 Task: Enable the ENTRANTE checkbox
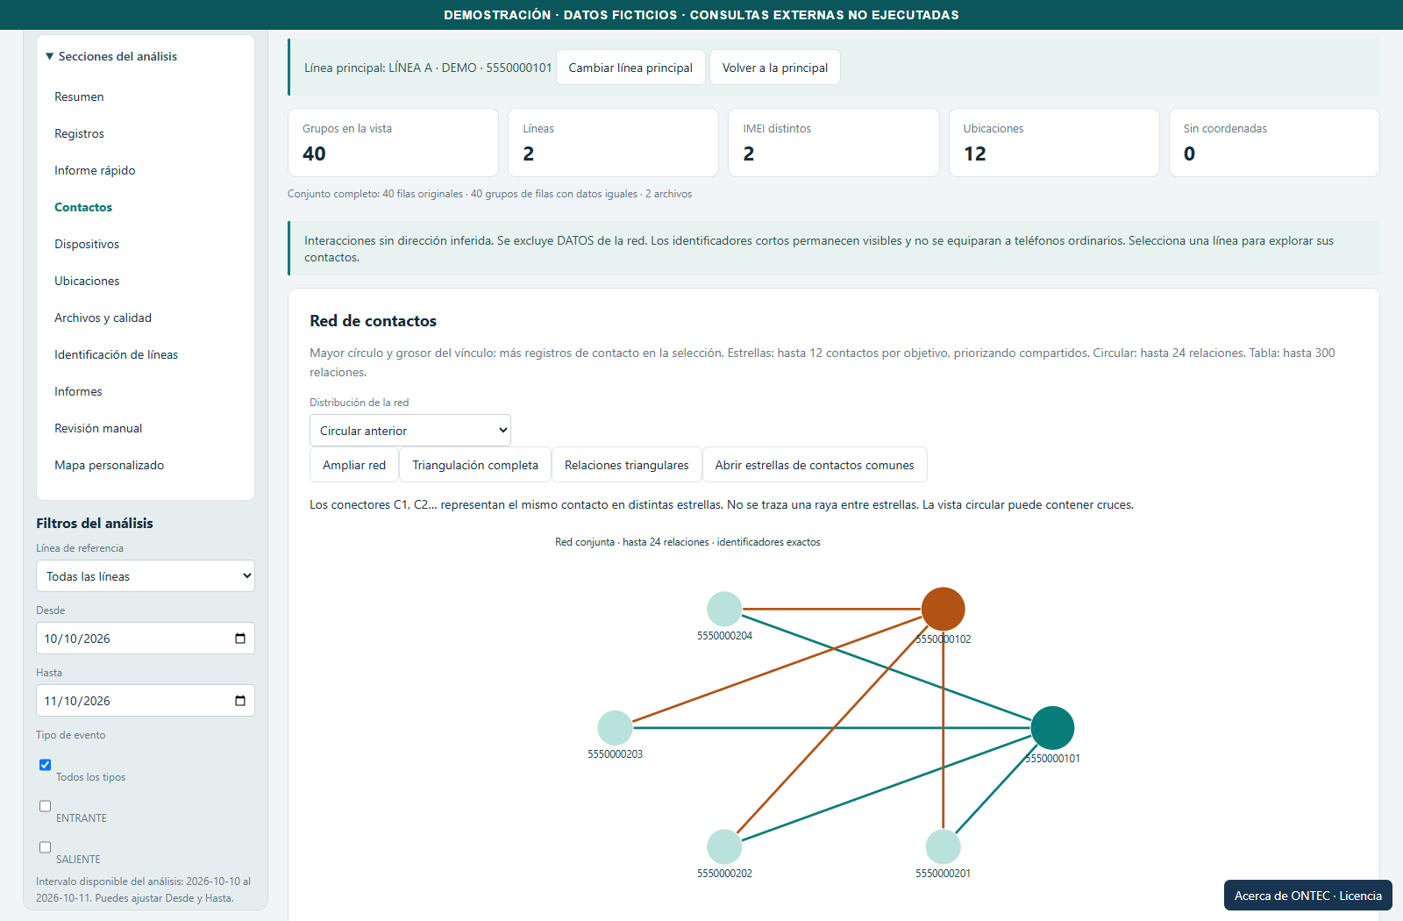tap(45, 806)
